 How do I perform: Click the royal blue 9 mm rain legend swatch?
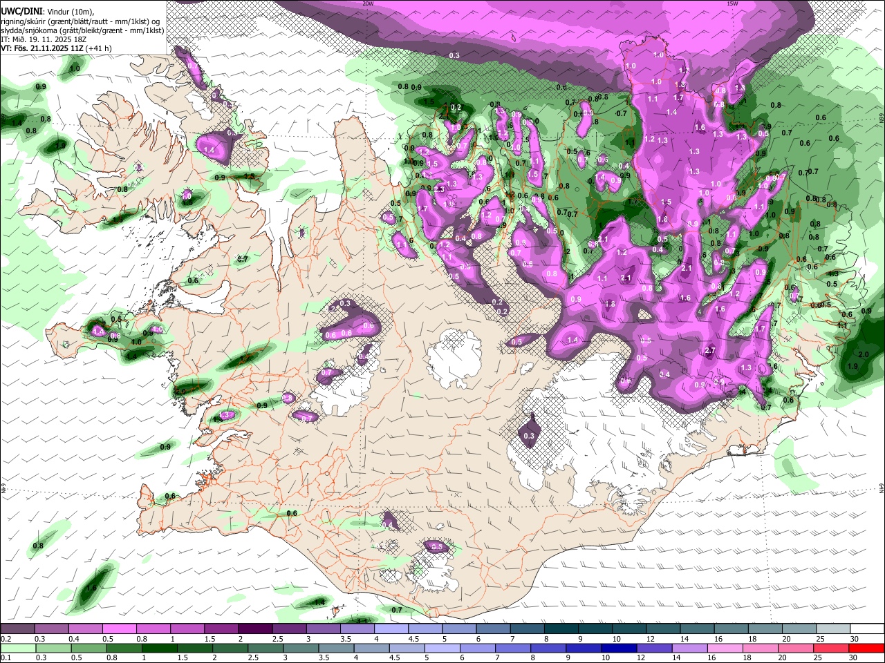click(584, 648)
